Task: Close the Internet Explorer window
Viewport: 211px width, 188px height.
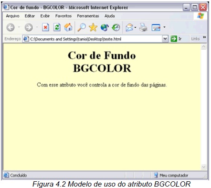Action: click(x=203, y=7)
